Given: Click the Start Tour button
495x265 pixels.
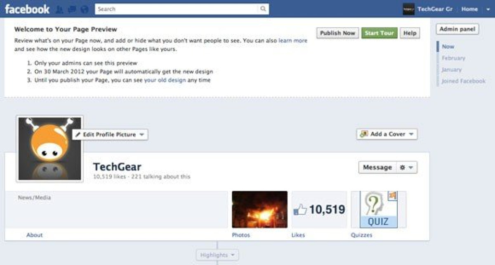Looking at the screenshot, I should pyautogui.click(x=379, y=33).
